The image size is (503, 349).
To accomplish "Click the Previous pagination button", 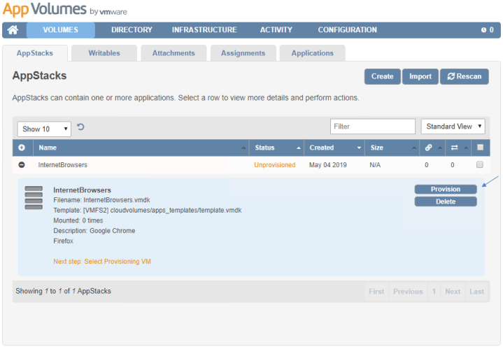I will tap(408, 291).
